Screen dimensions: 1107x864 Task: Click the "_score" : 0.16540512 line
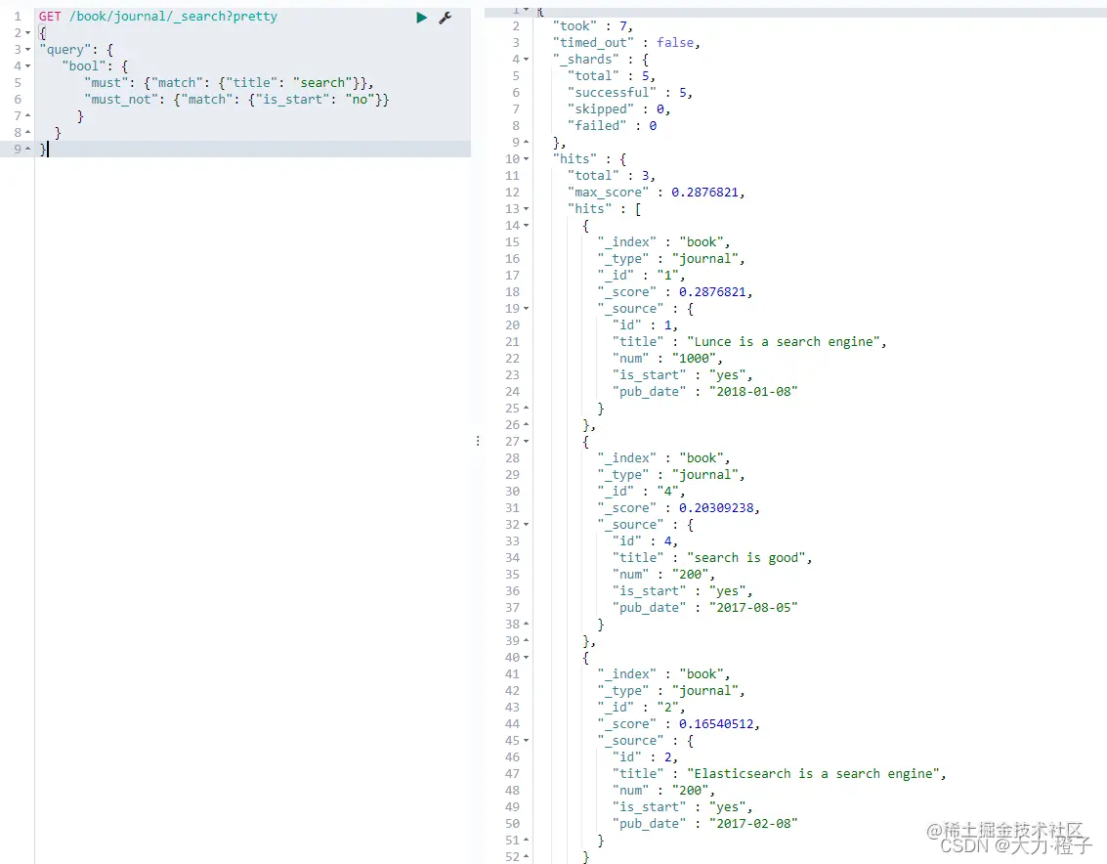[x=678, y=724]
